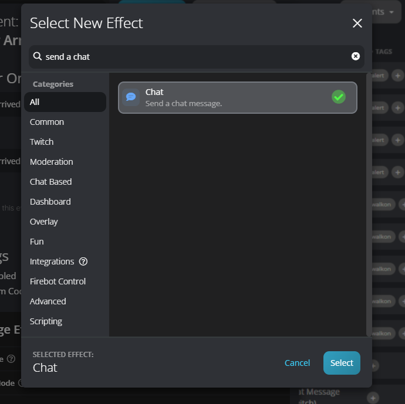Click the Chat effect speech bubble icon
The height and width of the screenshot is (404, 405).
[131, 97]
